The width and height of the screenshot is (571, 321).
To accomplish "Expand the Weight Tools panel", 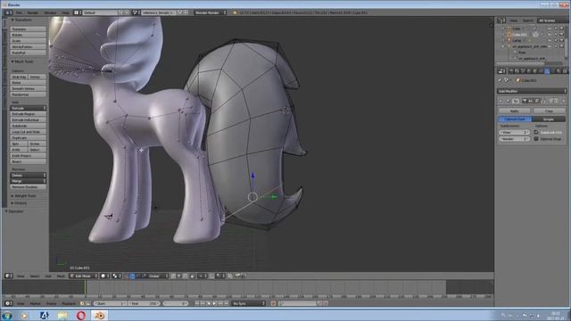I will (24, 196).
